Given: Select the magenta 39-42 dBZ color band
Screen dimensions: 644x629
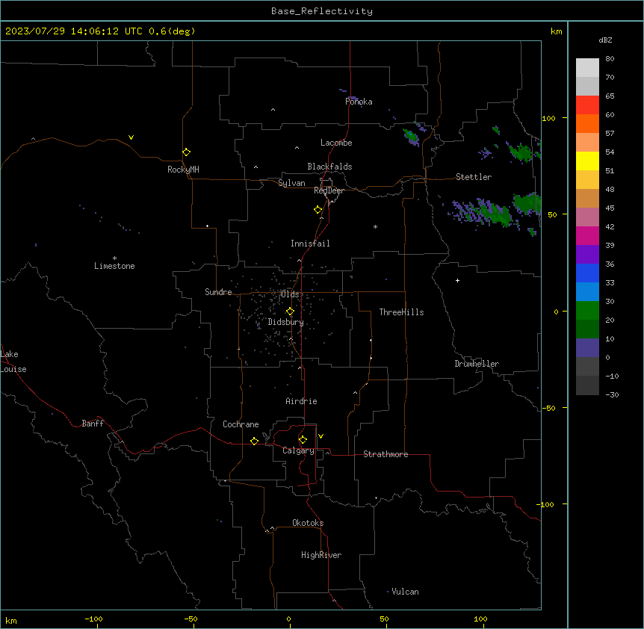Looking at the screenshot, I should 587,235.
